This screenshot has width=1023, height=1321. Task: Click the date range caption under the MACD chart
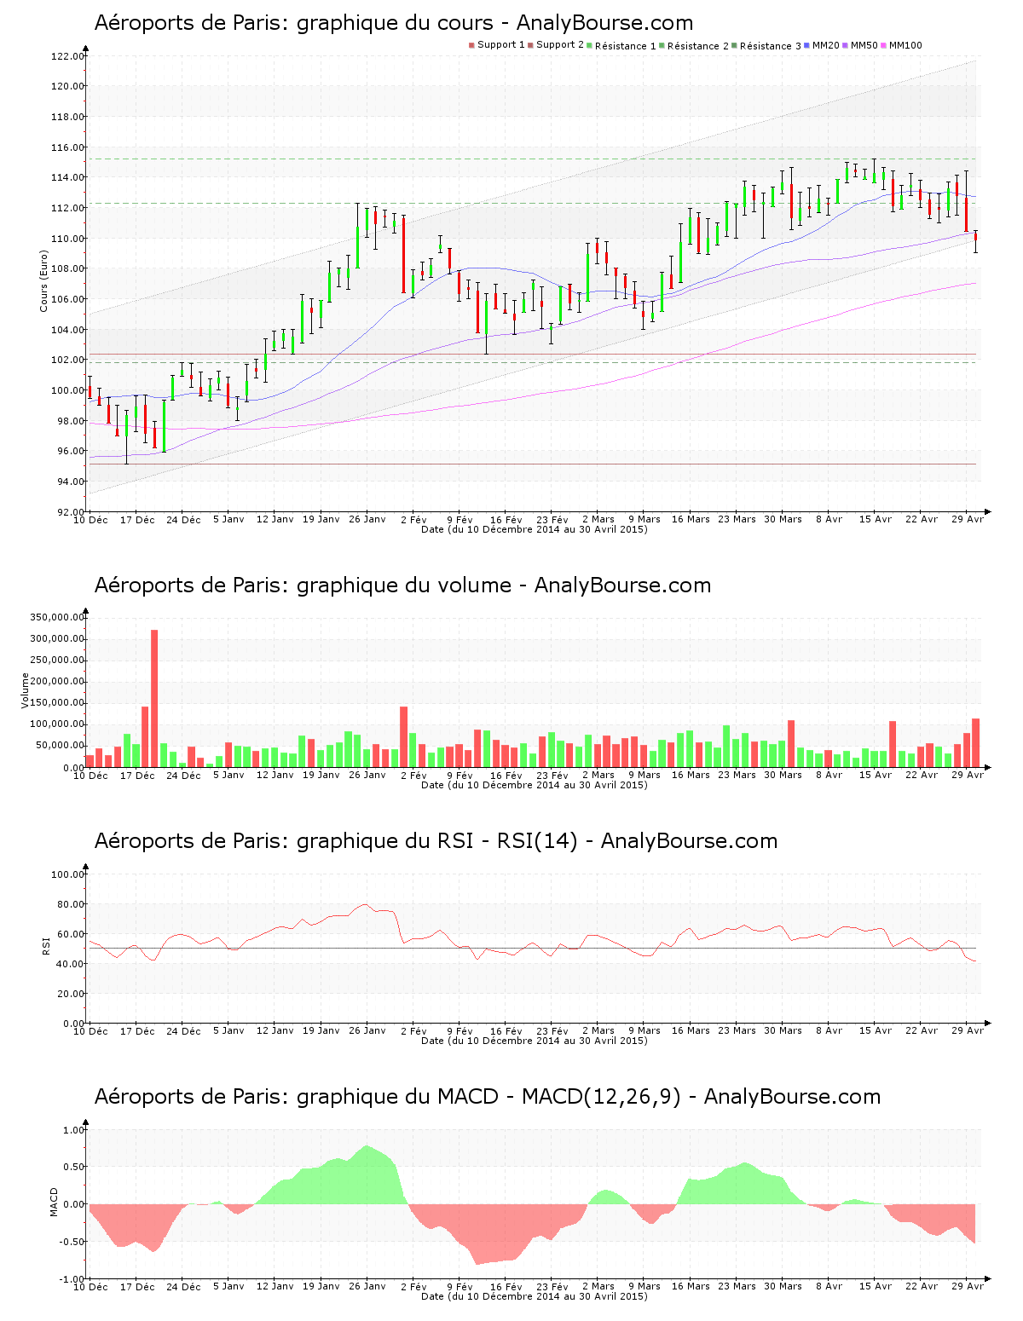pyautogui.click(x=535, y=1296)
